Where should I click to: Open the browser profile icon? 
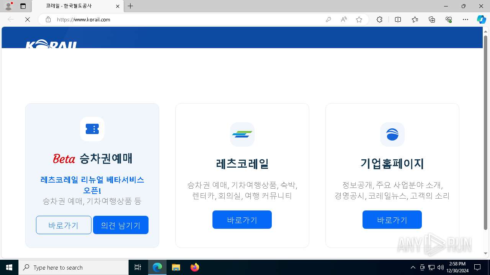point(8,6)
